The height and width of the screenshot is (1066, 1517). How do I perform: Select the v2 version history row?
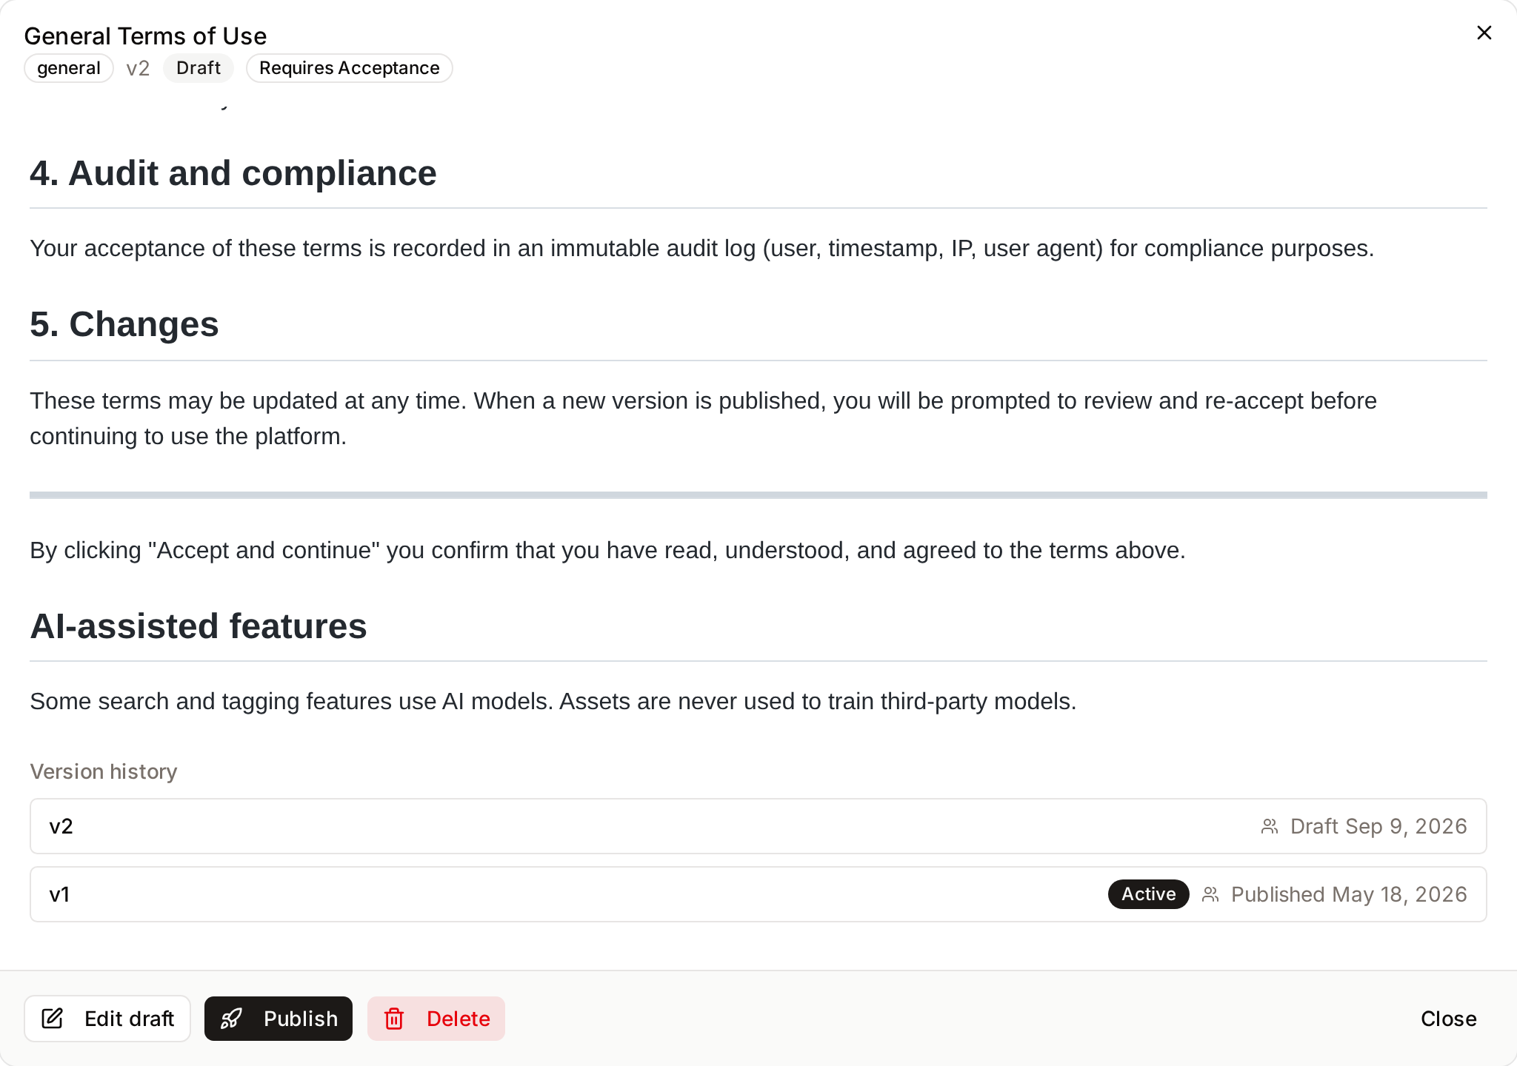(x=758, y=826)
